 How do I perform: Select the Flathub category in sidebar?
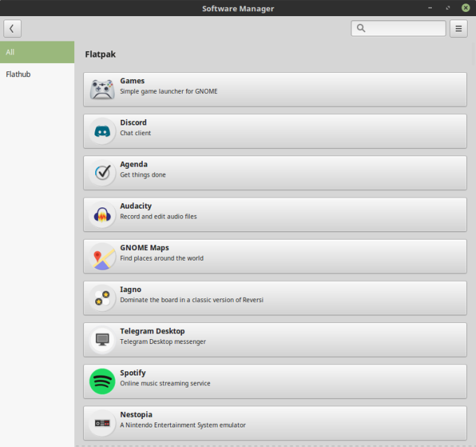[x=37, y=74]
